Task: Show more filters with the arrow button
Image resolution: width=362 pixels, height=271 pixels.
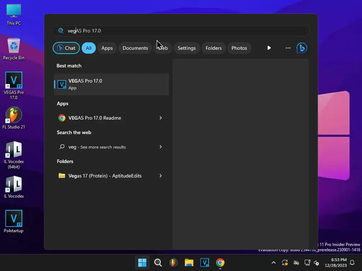Action: [x=269, y=48]
